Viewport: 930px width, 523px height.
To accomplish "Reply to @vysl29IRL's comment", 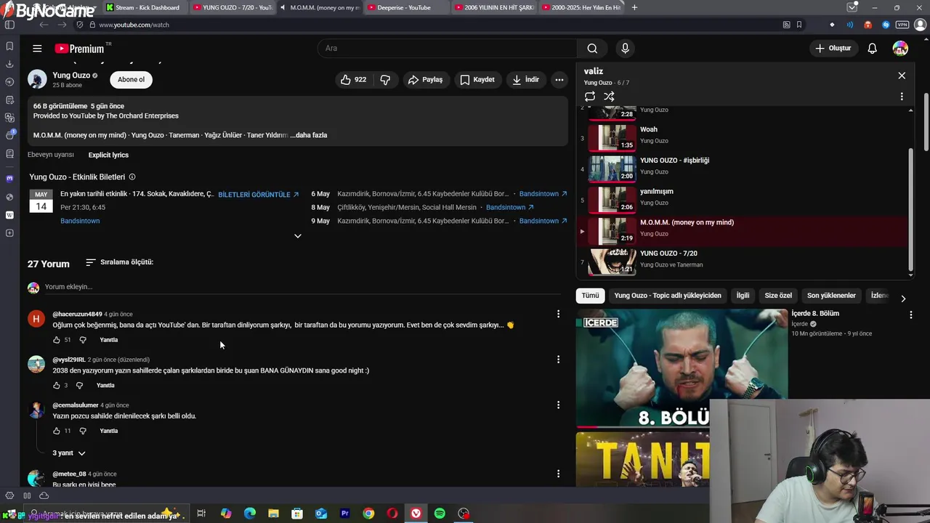I will 105,386.
